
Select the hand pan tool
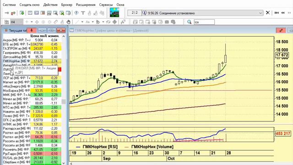pyautogui.click(x=68, y=22)
